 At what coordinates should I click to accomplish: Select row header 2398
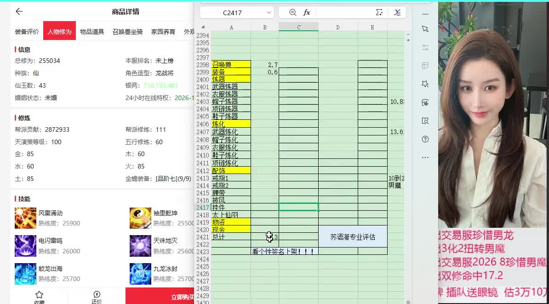coord(203,65)
